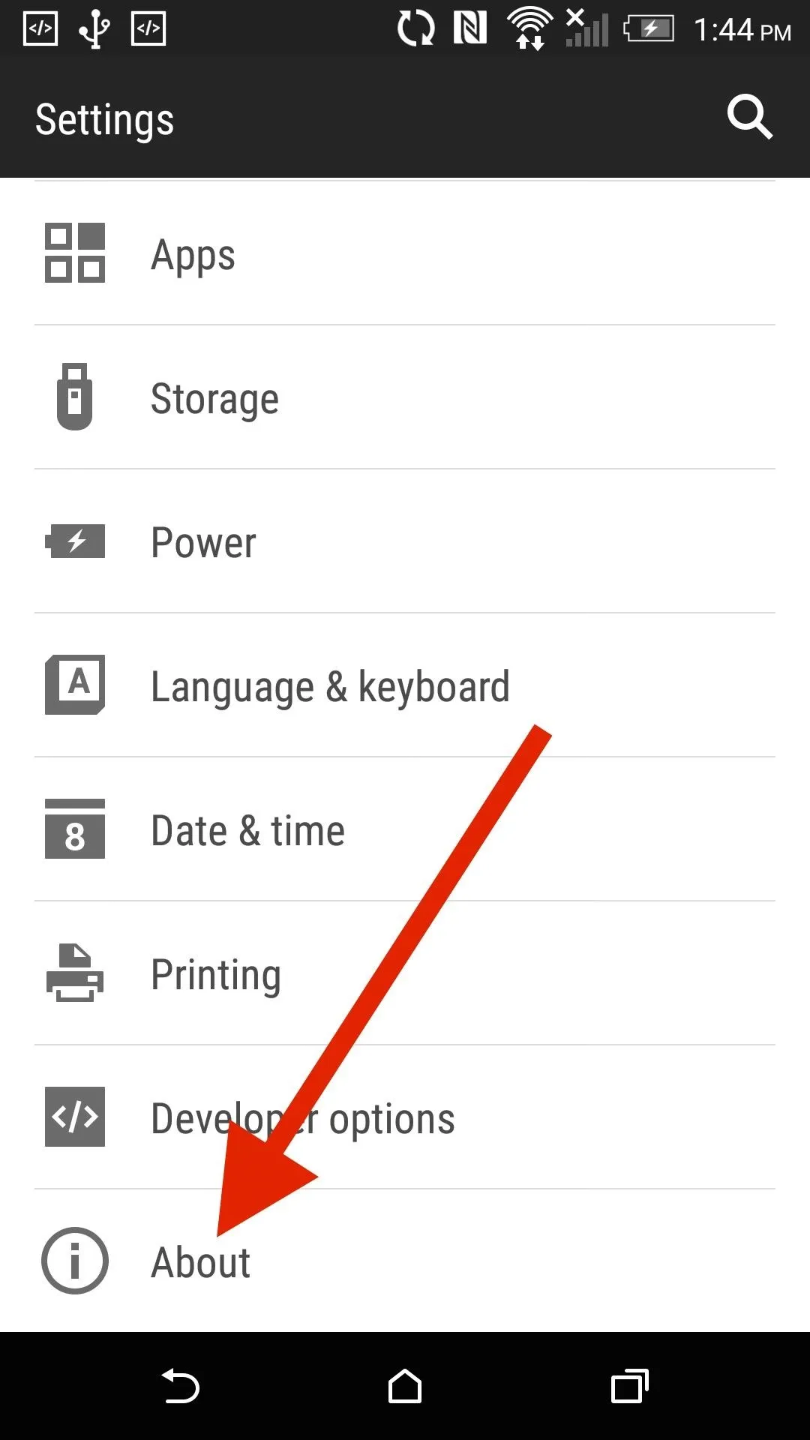Screen dimensions: 810x1440
Task: Tap the Storage USB drive icon
Action: tap(75, 397)
